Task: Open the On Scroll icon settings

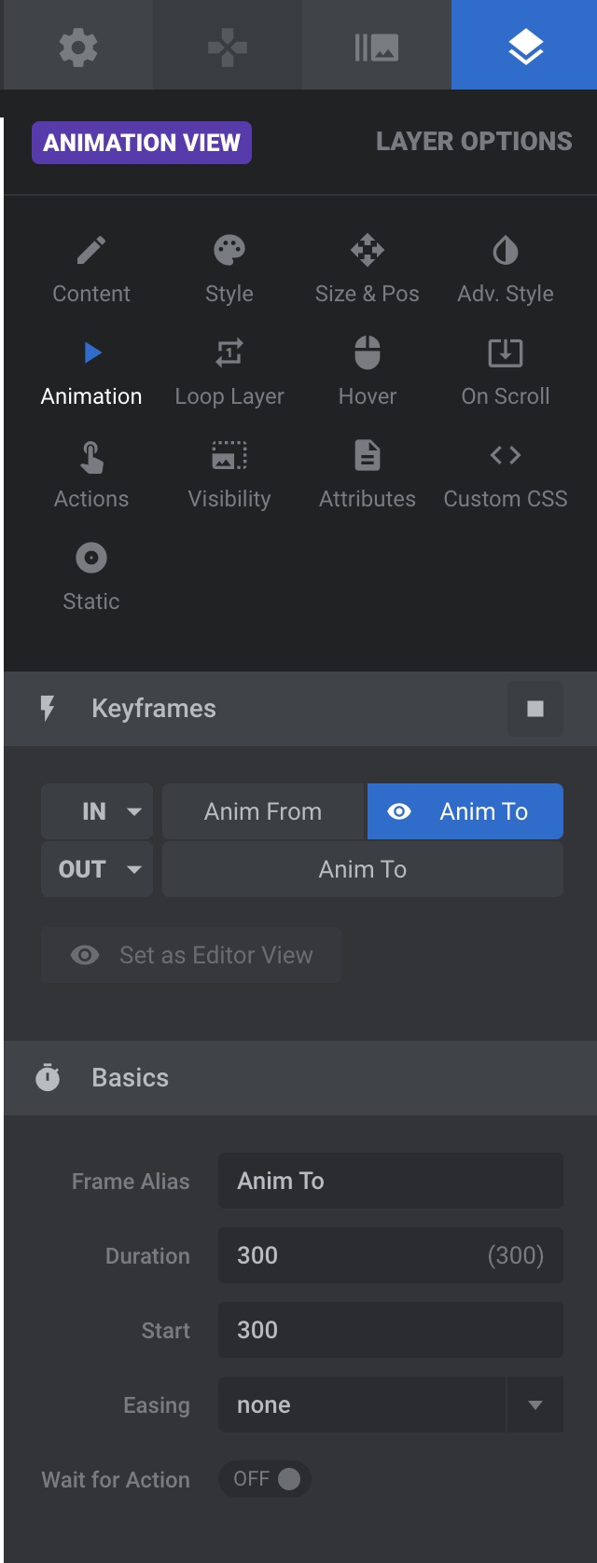Action: click(x=506, y=353)
